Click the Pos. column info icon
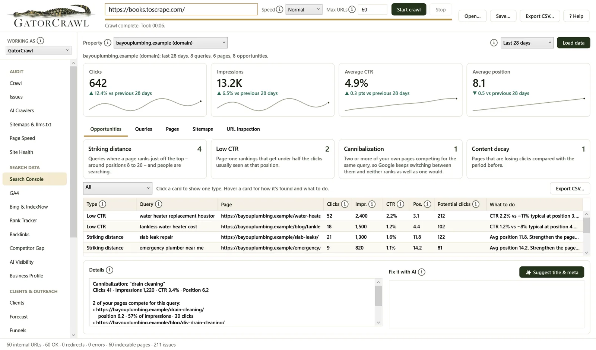The image size is (596, 350). [427, 204]
